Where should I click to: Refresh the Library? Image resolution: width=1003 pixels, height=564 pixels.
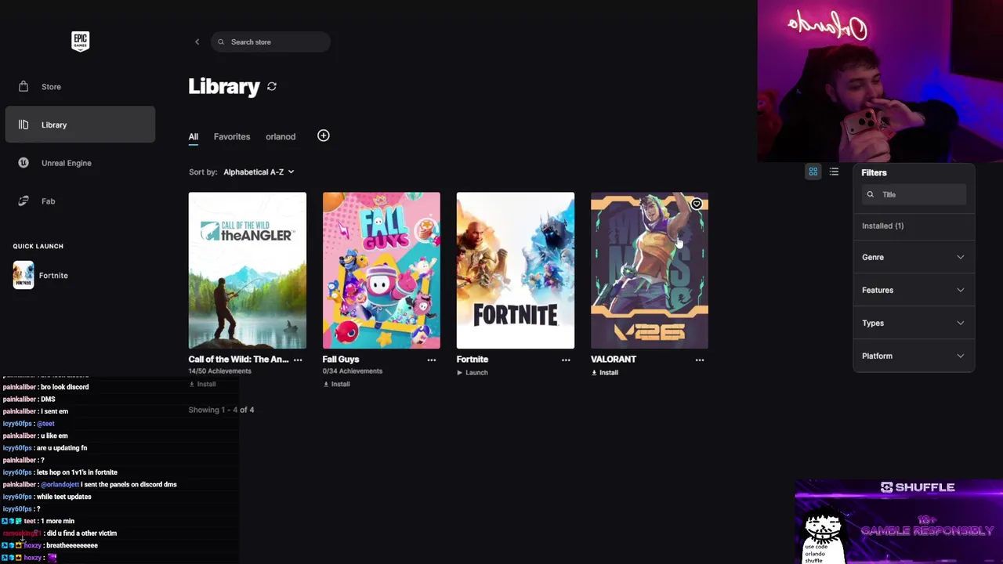[x=272, y=86]
